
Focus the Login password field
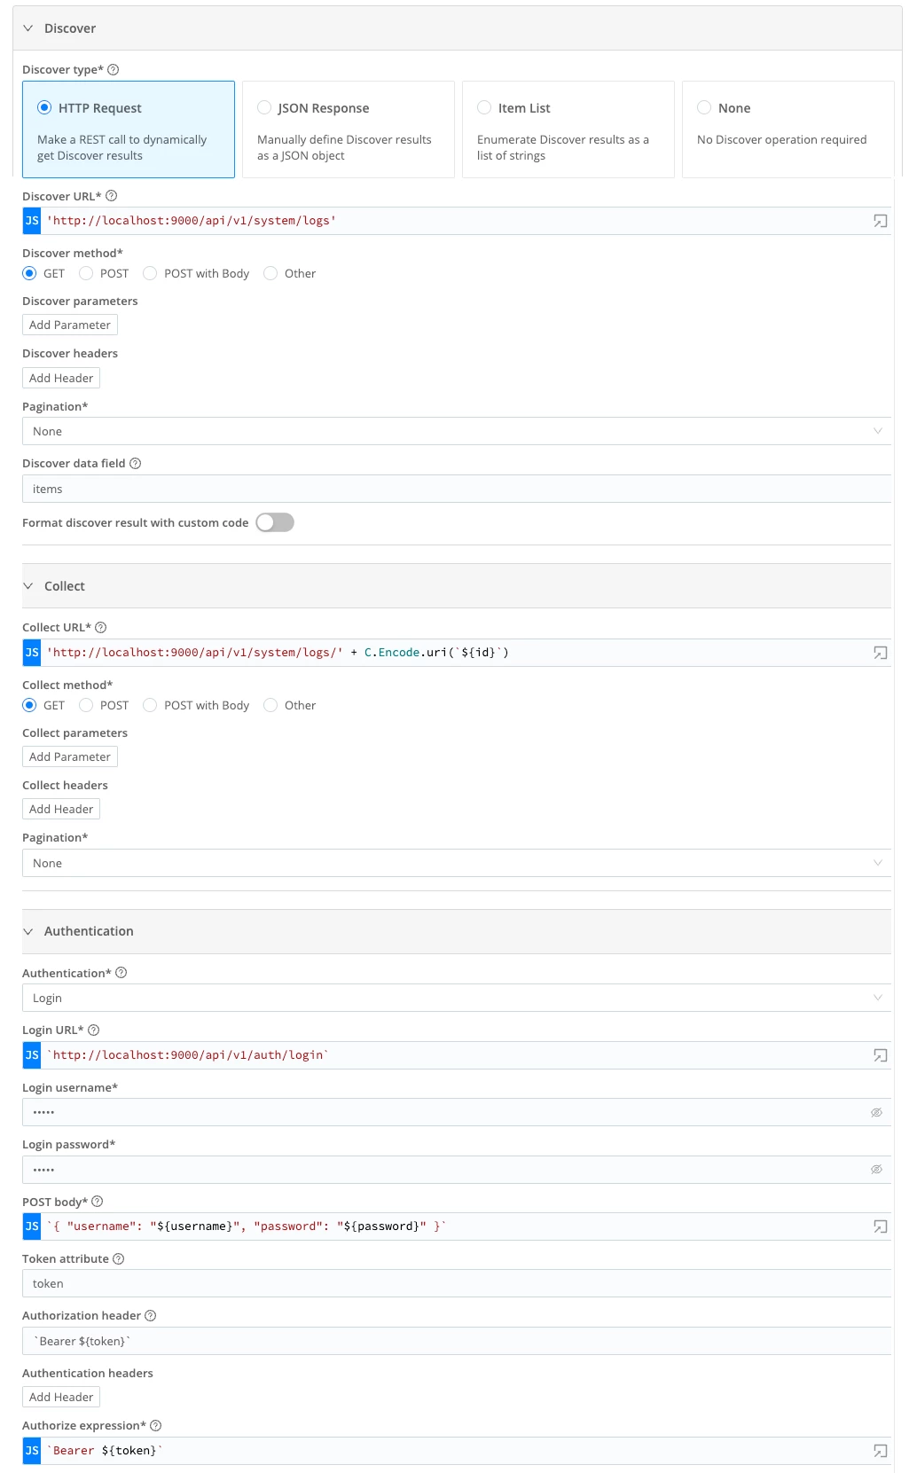pos(457,1170)
